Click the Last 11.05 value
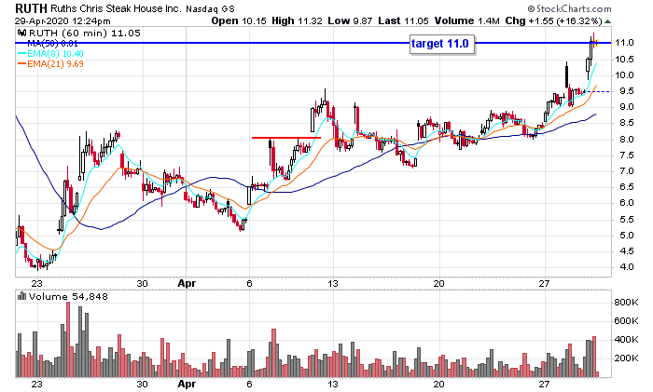This screenshot has width=653, height=392. 403,20
